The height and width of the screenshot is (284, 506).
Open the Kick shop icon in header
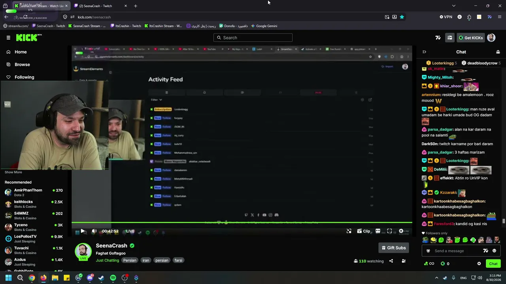(x=450, y=38)
